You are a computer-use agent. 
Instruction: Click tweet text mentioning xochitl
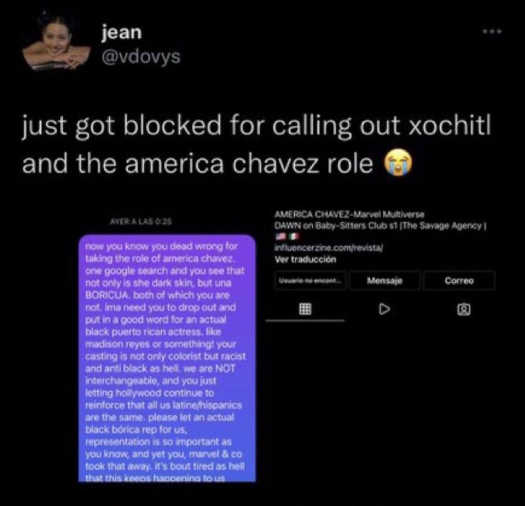tap(257, 144)
